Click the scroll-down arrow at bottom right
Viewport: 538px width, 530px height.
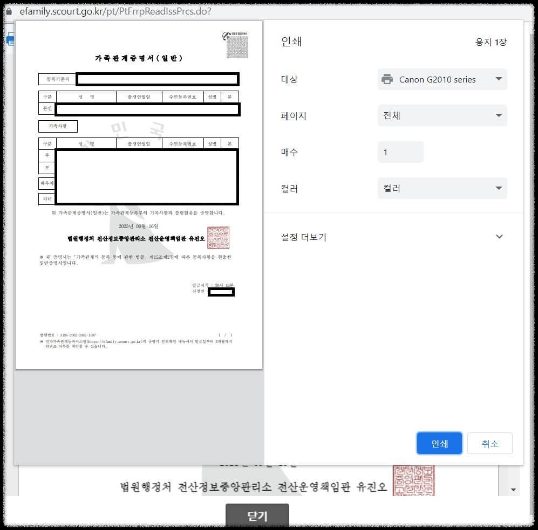click(x=514, y=489)
